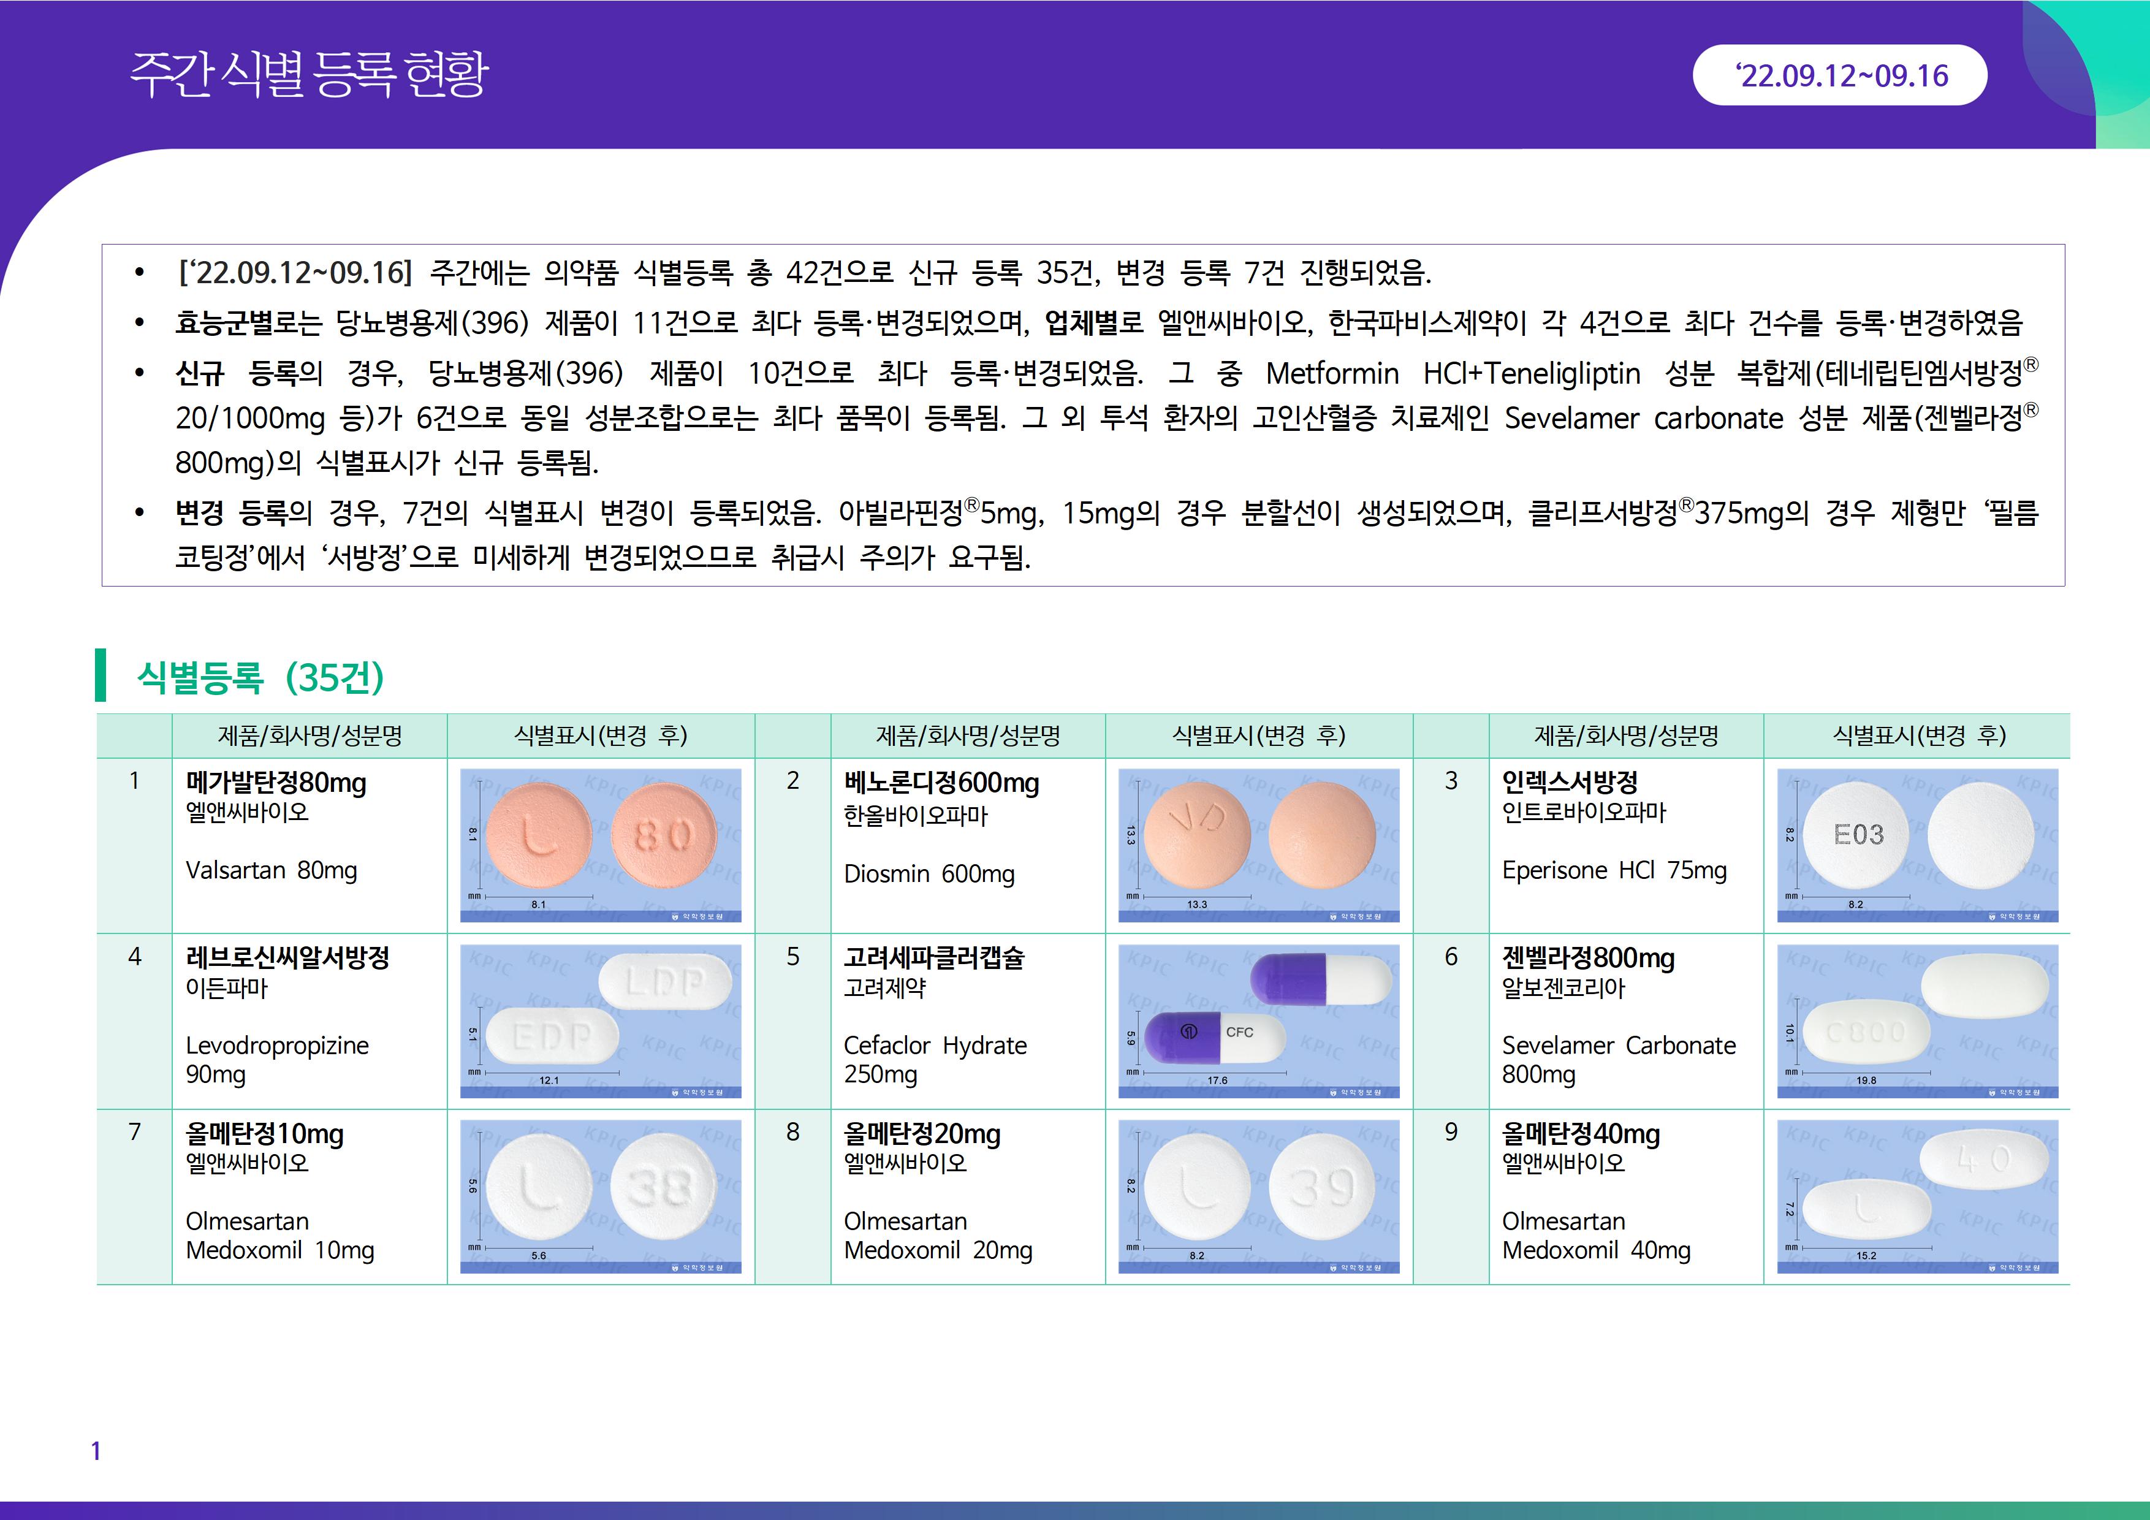Select the 고려세파클러캡슐 purple capsule image
Screen dimensions: 2150x1520
click(1258, 1021)
